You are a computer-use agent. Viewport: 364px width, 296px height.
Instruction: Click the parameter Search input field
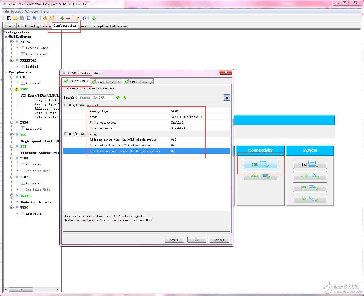point(96,98)
